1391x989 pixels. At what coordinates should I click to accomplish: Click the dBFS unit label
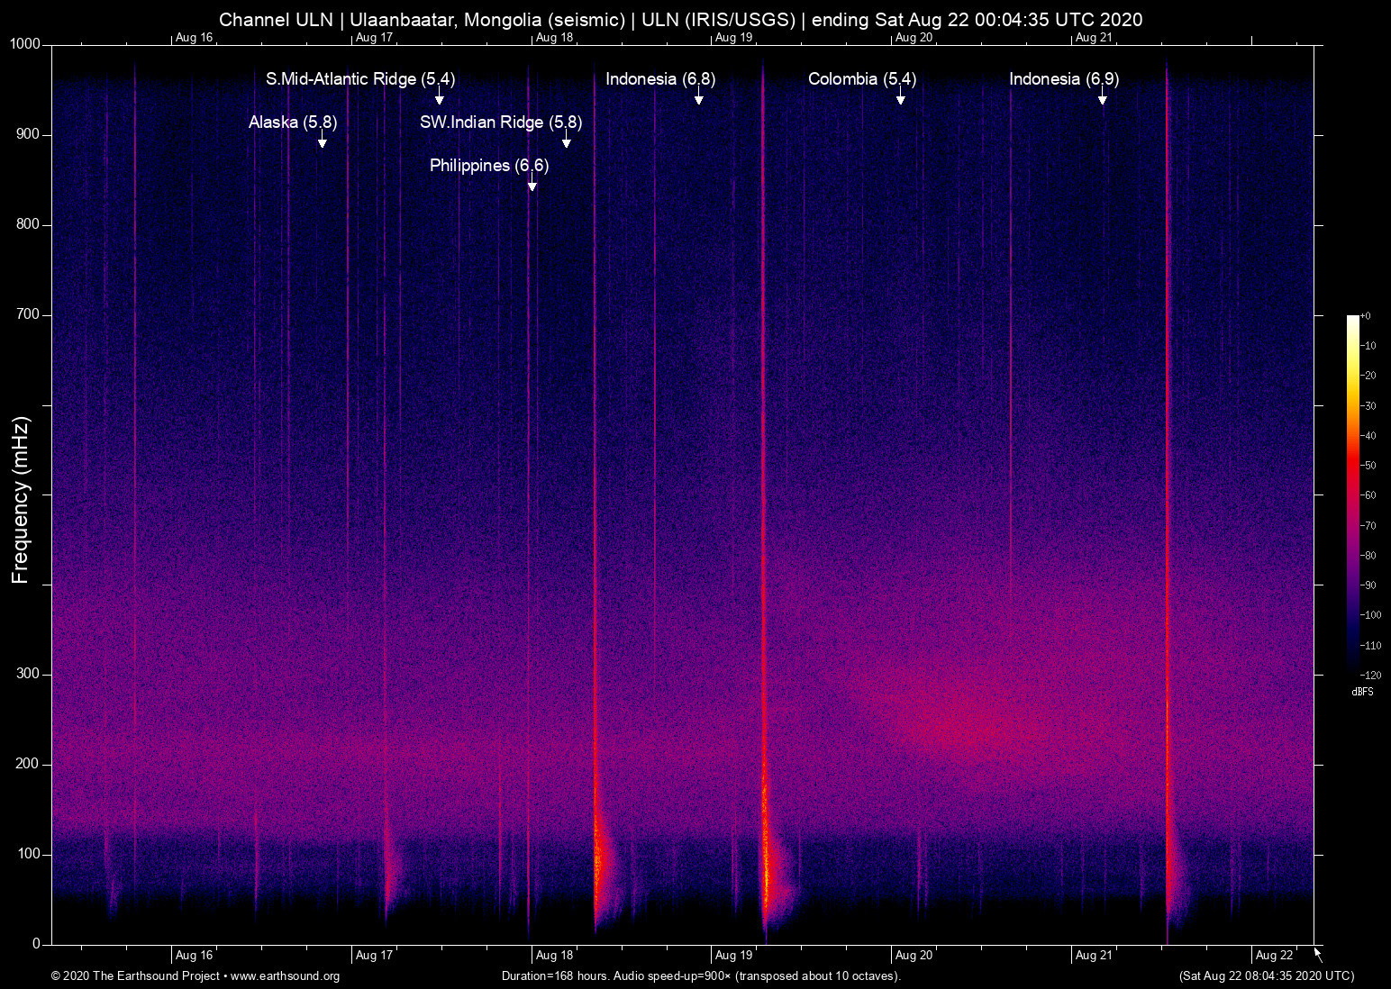[x=1363, y=692]
